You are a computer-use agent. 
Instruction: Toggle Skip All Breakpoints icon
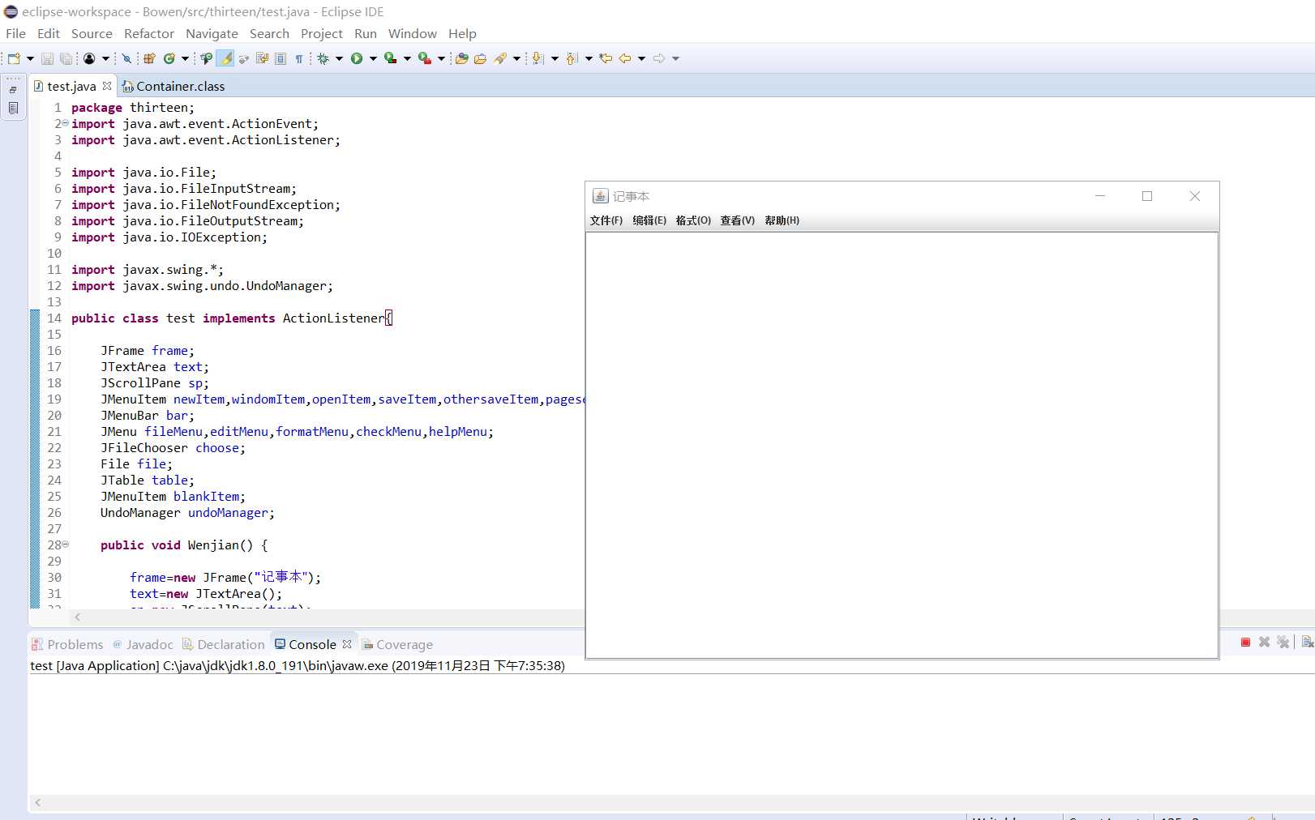[x=126, y=58]
